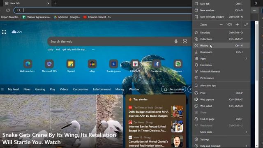Click the 25°C weather cloud icon
The image size is (263, 148).
[x=14, y=32]
